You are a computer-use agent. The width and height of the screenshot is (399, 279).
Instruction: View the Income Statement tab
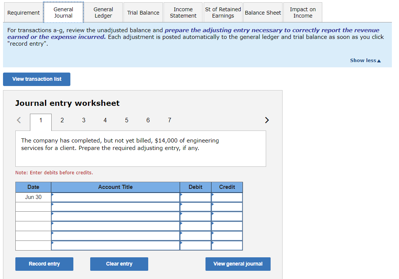pyautogui.click(x=183, y=12)
